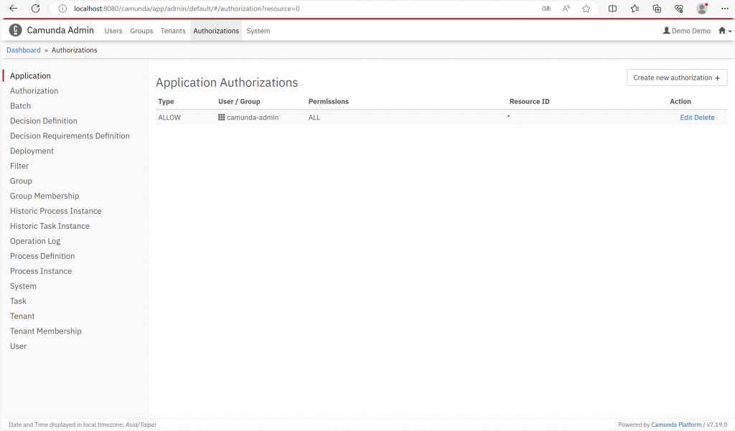Click the Permissions column header

pyautogui.click(x=329, y=101)
